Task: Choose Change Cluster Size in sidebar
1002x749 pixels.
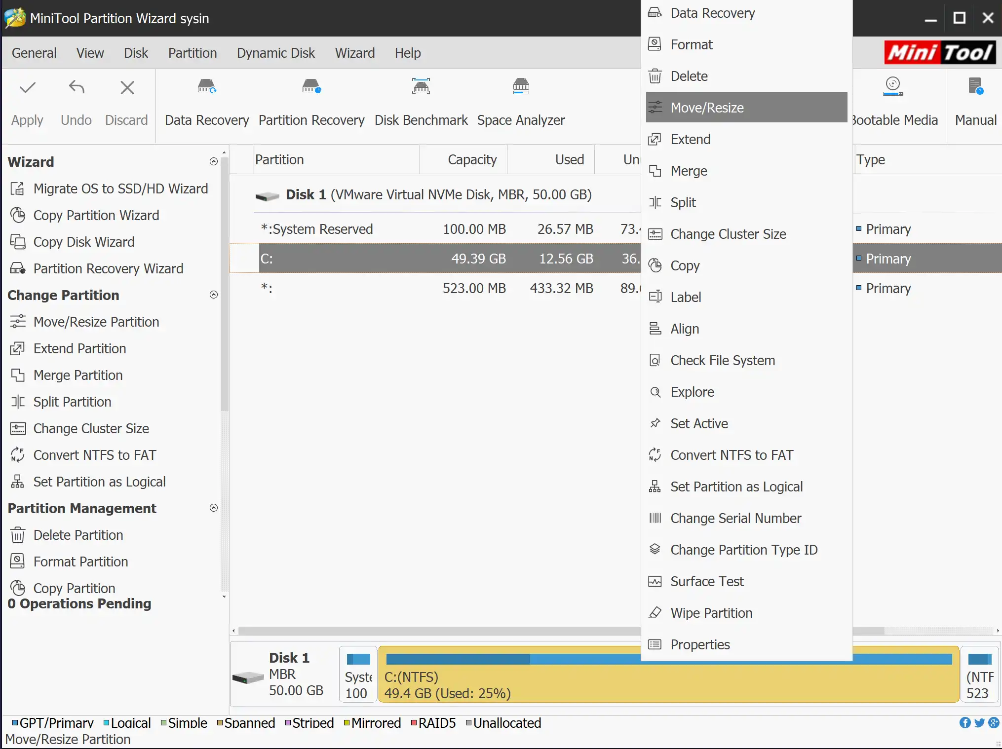Action: [x=79, y=428]
